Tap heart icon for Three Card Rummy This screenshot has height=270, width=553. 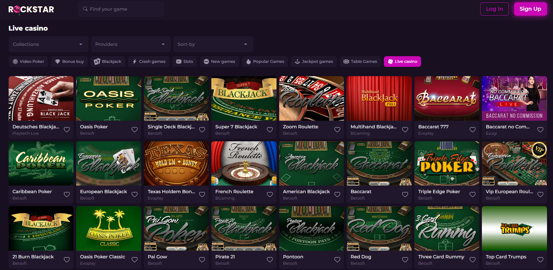click(473, 260)
